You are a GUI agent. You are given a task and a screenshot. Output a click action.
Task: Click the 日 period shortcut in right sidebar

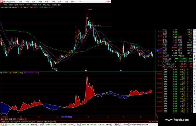[x=194, y=88]
